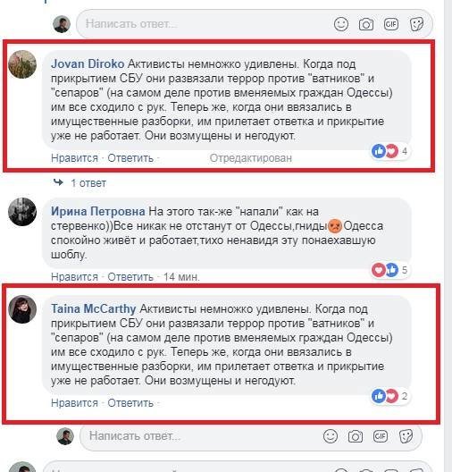Open sticker picker in top reply box
Image resolution: width=452 pixels, height=472 pixels.
[416, 24]
